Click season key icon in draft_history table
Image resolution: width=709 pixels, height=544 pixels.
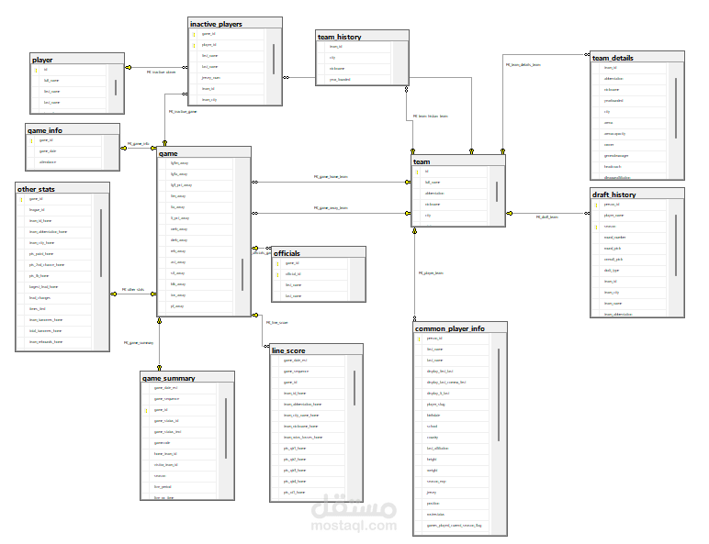[x=596, y=227]
